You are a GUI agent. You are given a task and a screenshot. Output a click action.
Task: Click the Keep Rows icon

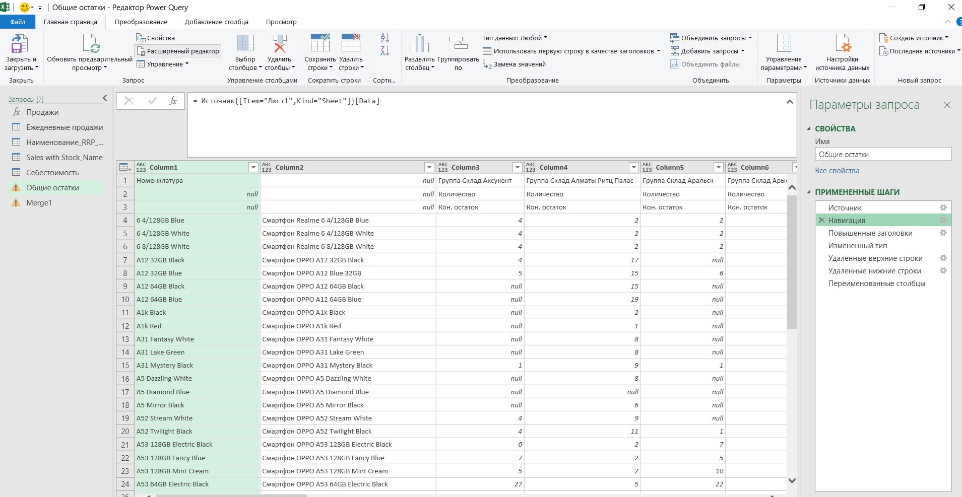[320, 43]
